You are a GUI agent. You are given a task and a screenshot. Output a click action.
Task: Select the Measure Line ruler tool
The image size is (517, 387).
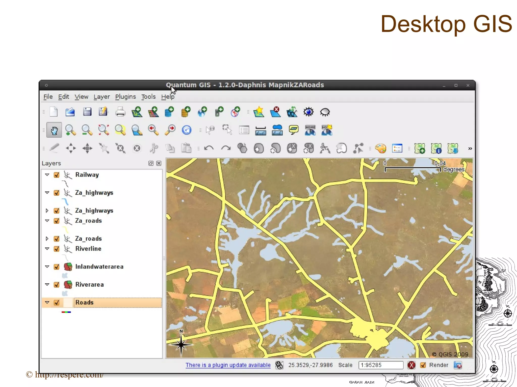[261, 131]
